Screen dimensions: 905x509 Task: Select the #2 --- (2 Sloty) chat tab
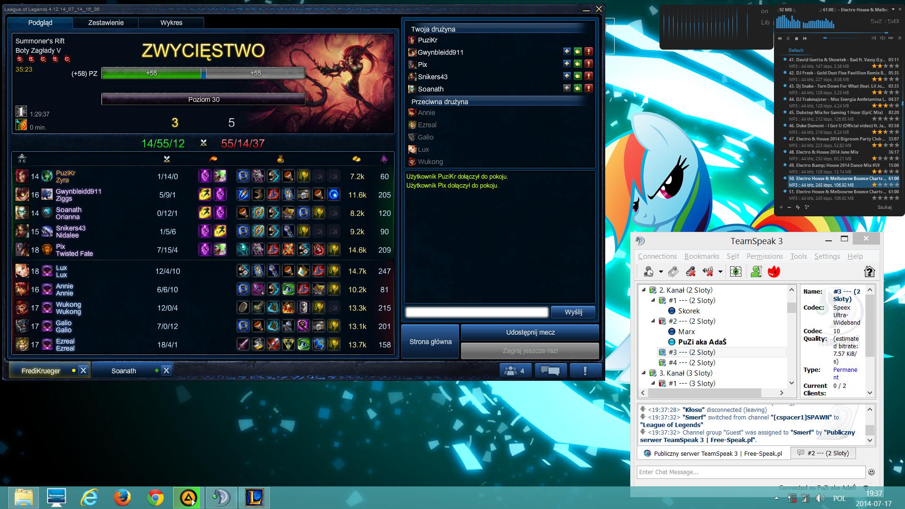pos(823,453)
